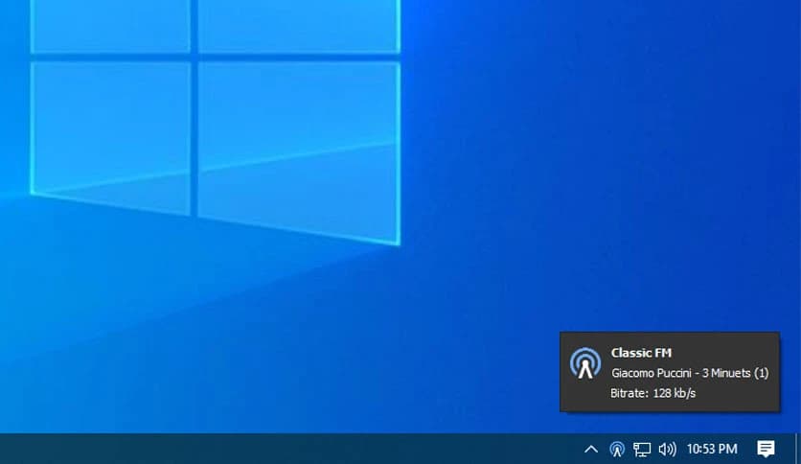The width and height of the screenshot is (801, 464).
Task: Click the Classic FM notification title
Action: click(x=641, y=353)
